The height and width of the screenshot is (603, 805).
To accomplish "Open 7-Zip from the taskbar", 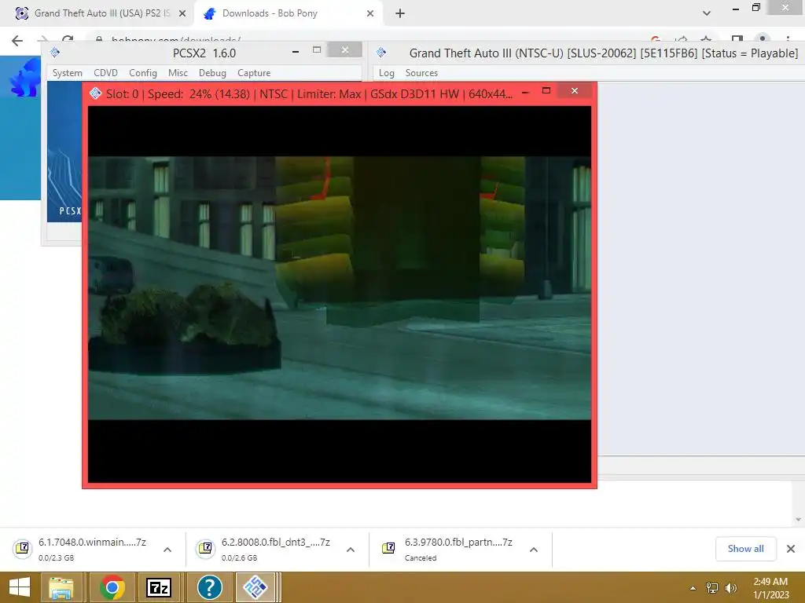I will point(159,587).
